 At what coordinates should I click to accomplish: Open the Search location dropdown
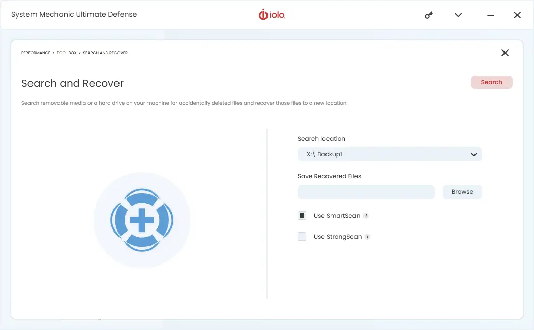pyautogui.click(x=473, y=154)
